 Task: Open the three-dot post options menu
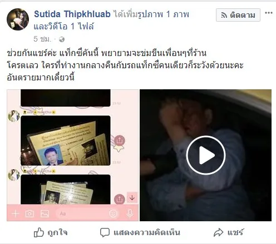pyautogui.click(x=269, y=13)
